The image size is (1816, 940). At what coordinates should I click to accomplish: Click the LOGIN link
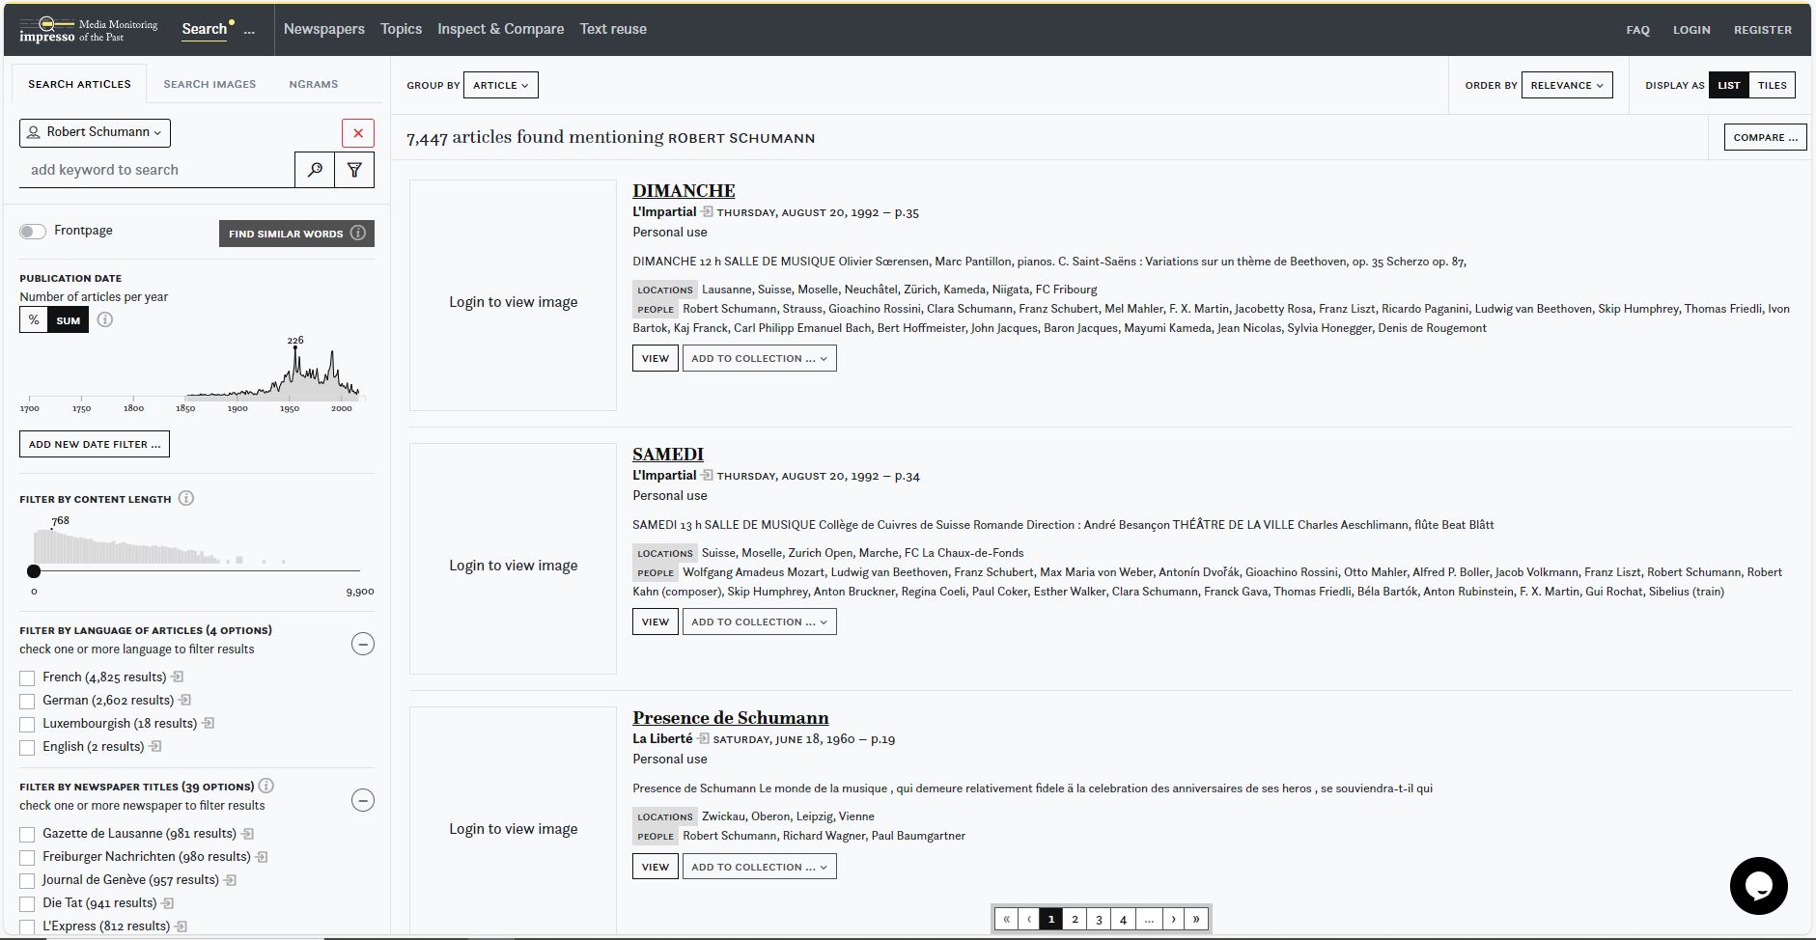tap(1691, 30)
